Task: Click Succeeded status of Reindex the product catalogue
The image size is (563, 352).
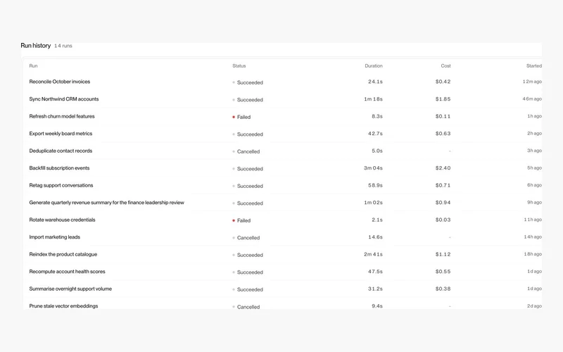Action: [x=248, y=255]
